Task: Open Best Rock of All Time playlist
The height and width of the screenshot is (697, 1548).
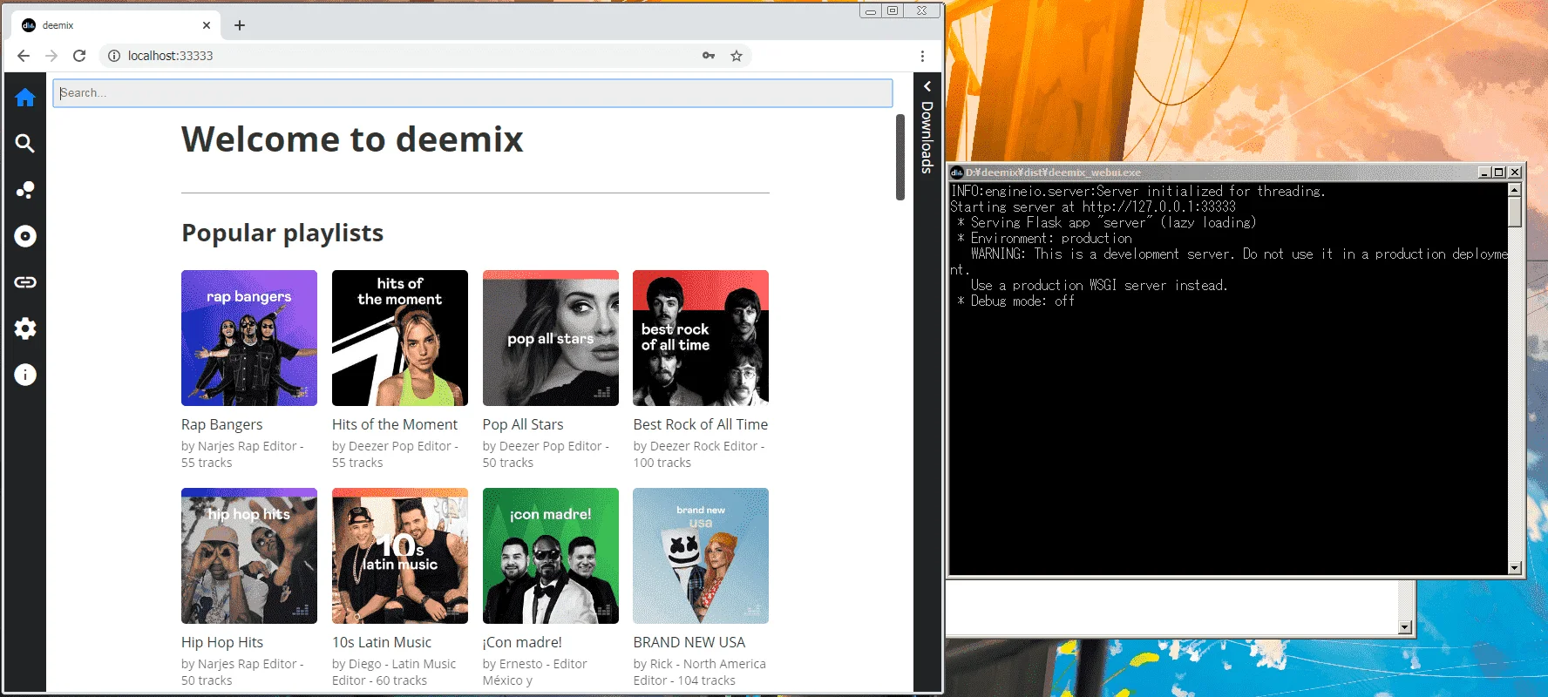Action: (701, 424)
